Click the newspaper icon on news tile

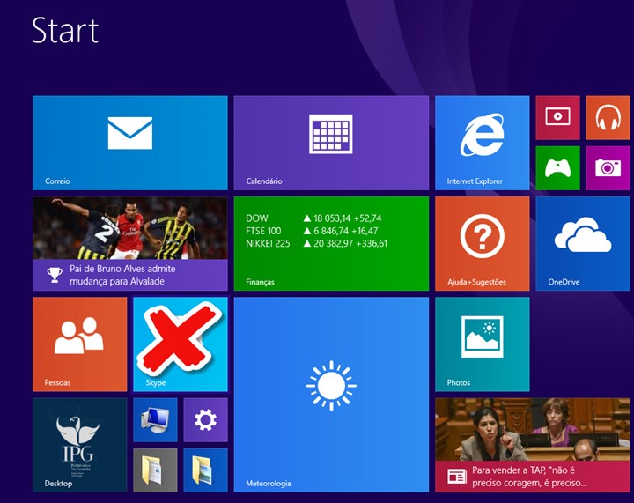point(457,477)
